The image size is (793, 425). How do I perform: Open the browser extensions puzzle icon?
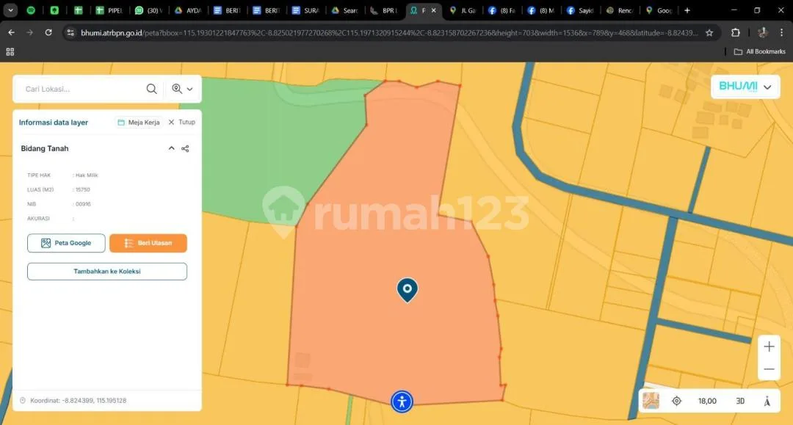coord(735,32)
